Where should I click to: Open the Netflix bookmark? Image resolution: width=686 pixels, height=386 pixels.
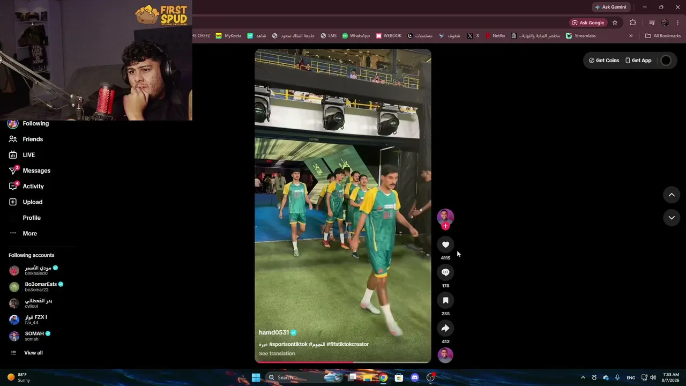(x=495, y=36)
